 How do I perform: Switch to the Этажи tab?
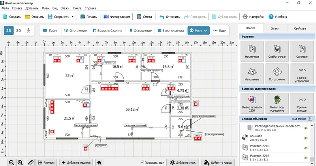[x=275, y=28]
